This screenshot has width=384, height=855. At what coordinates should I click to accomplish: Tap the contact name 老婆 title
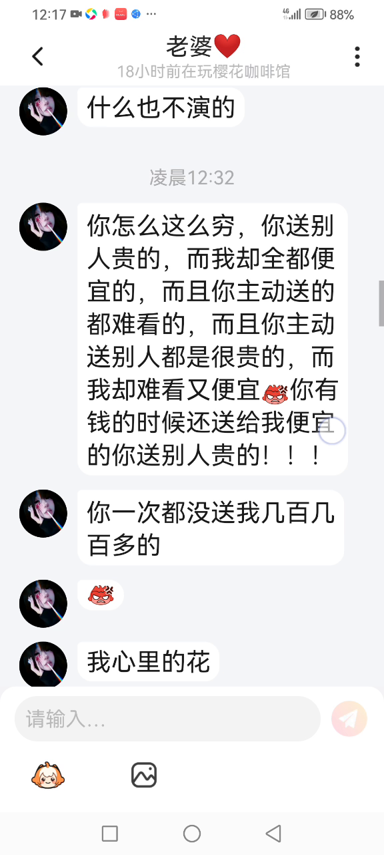coord(203,46)
